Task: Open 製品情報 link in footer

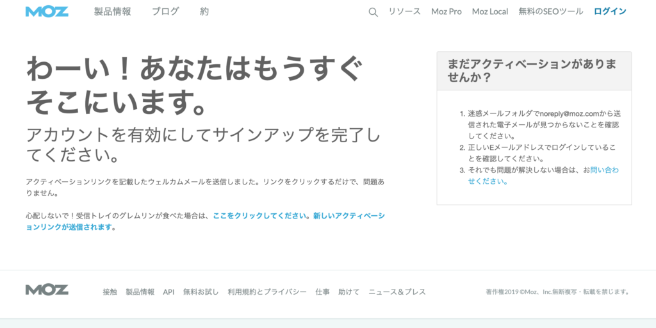Action: (140, 292)
